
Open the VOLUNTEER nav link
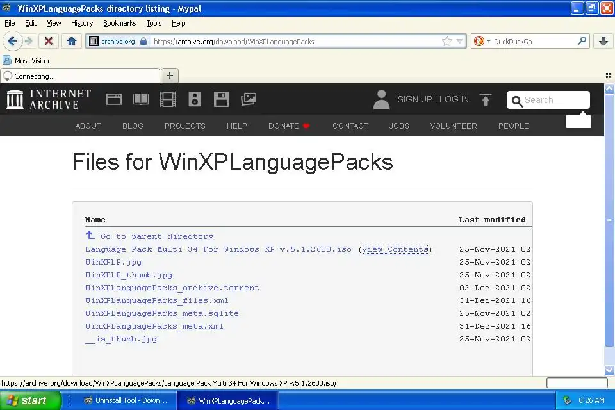tap(454, 126)
